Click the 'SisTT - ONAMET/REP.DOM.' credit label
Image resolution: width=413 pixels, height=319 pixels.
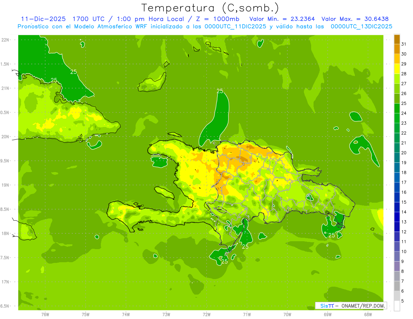pos(351,306)
